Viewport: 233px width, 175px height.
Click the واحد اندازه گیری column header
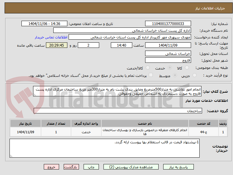(x=86, y=123)
